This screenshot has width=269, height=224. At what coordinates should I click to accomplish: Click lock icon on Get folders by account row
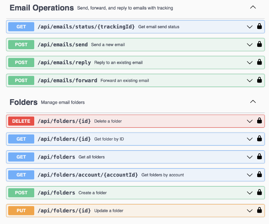click(259, 174)
